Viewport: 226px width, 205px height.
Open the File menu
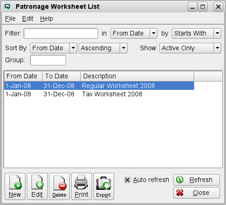10,19
